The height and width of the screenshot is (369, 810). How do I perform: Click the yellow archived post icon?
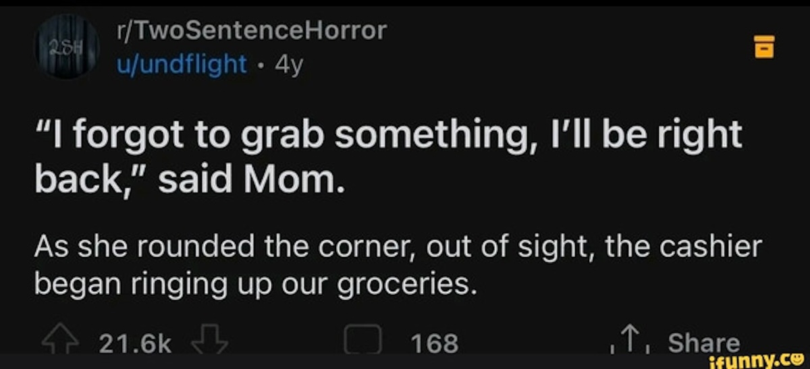(x=763, y=48)
